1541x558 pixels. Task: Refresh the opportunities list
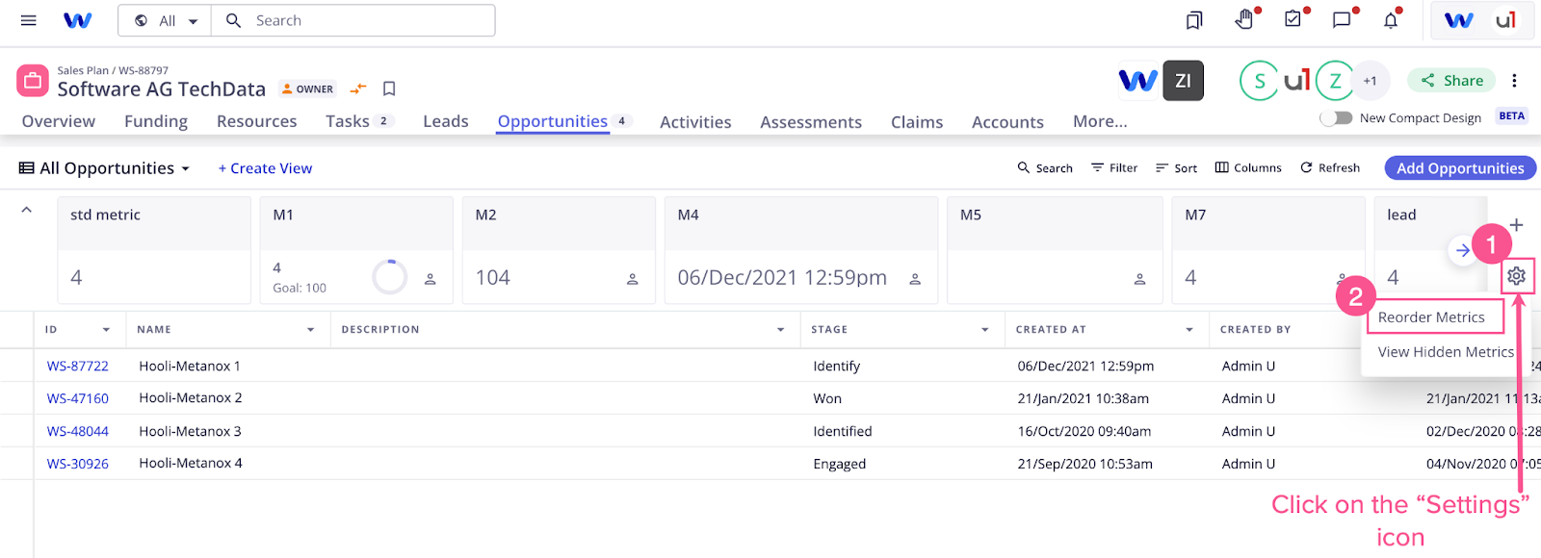tap(1330, 167)
